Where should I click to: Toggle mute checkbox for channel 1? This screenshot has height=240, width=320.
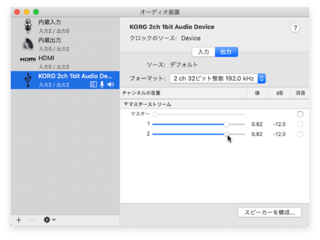pos(300,124)
